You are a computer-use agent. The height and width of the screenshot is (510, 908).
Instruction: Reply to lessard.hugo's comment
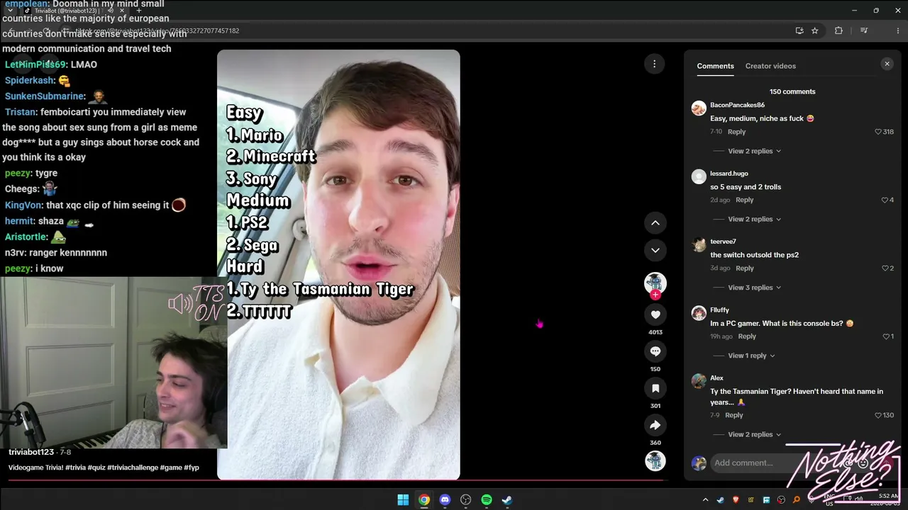pos(744,200)
